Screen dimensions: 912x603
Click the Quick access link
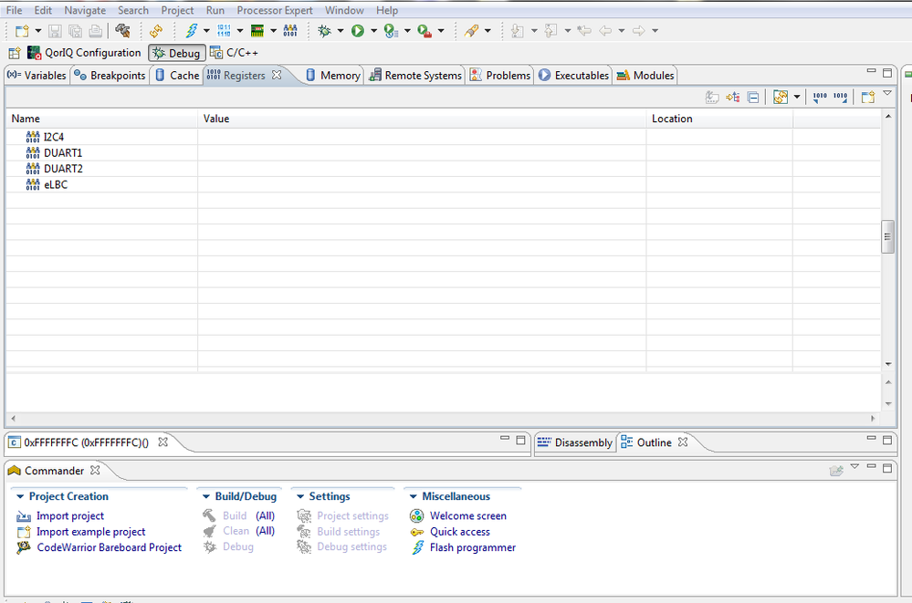[460, 532]
